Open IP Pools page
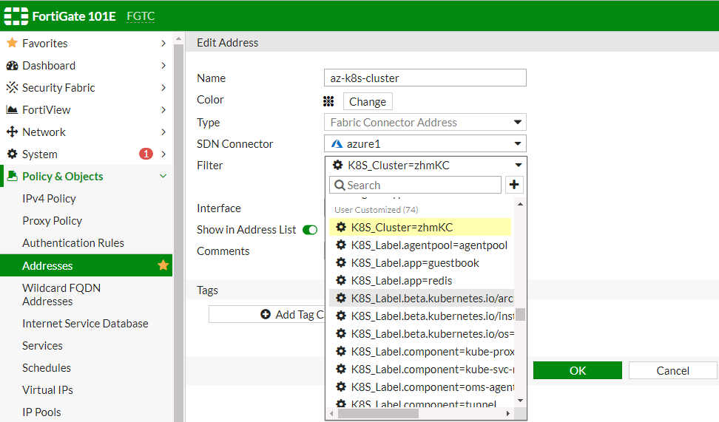This screenshot has height=422, width=719. (x=41, y=412)
